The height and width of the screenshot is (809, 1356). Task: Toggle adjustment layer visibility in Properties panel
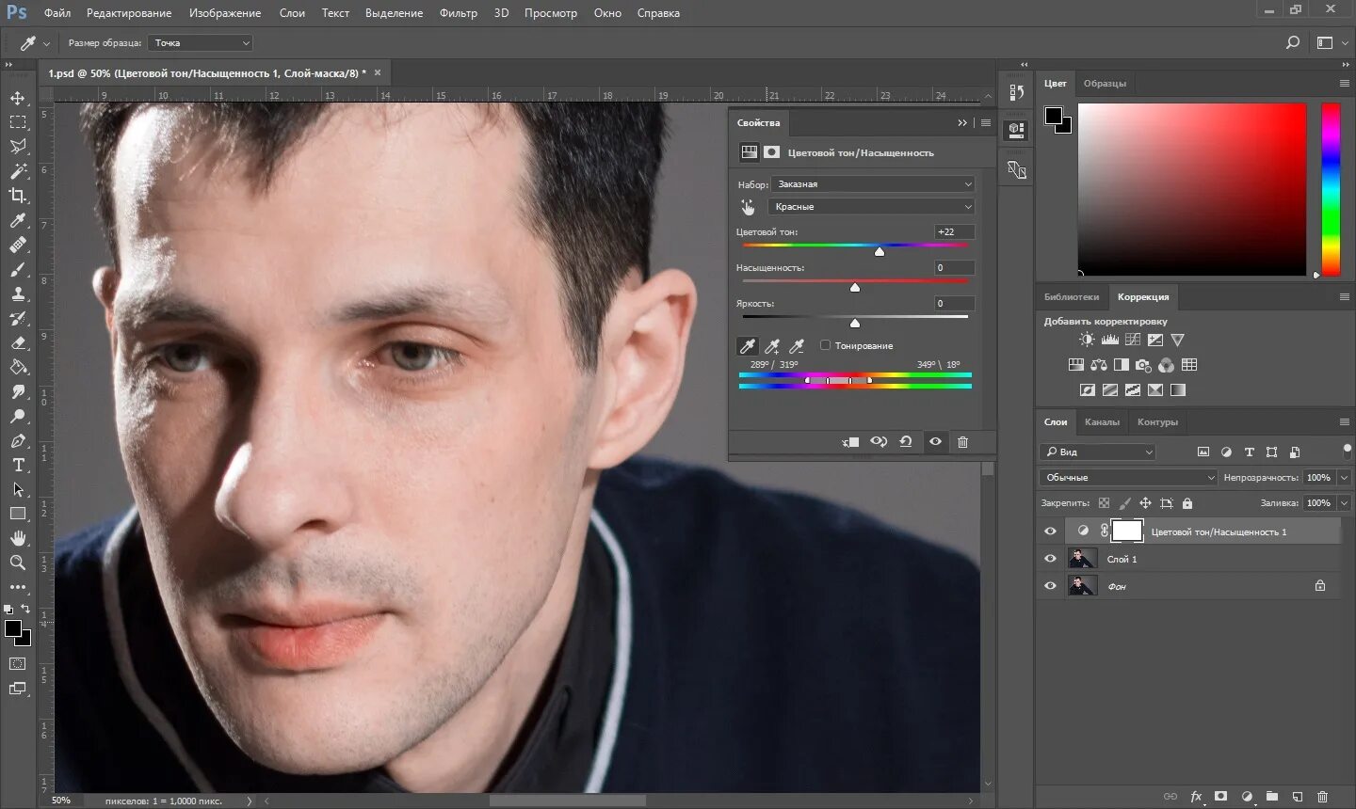[x=935, y=441]
